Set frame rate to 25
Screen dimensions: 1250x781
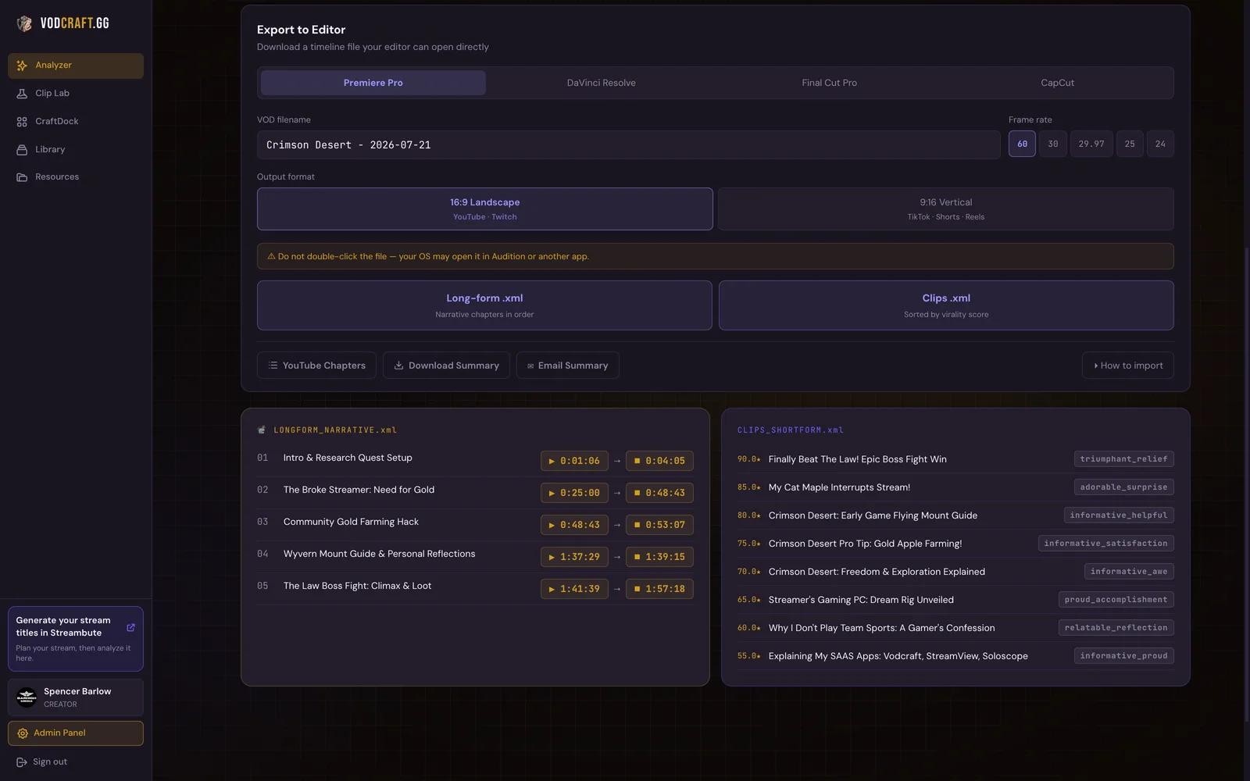coord(1130,144)
